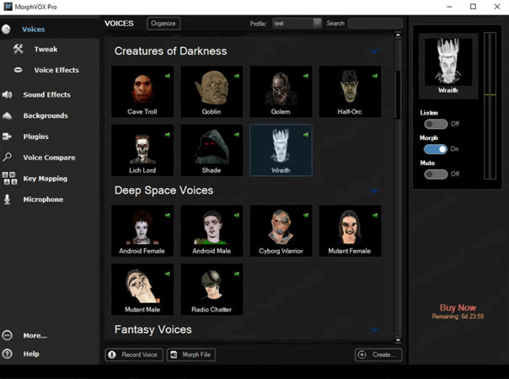Preview Shade with its green speaker icon

236,135
